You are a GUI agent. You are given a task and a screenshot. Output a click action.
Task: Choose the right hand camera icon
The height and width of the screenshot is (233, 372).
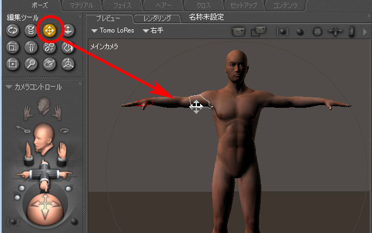[x=57, y=113]
